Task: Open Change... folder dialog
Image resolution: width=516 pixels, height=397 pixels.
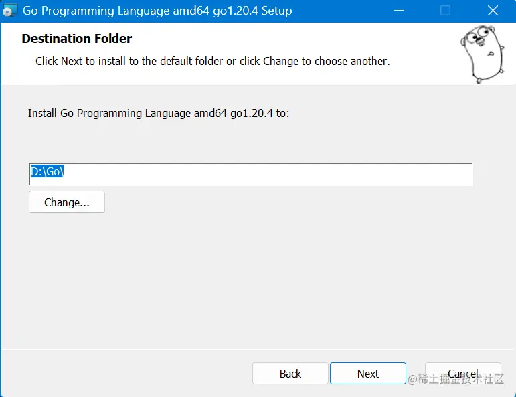Action: [x=67, y=202]
